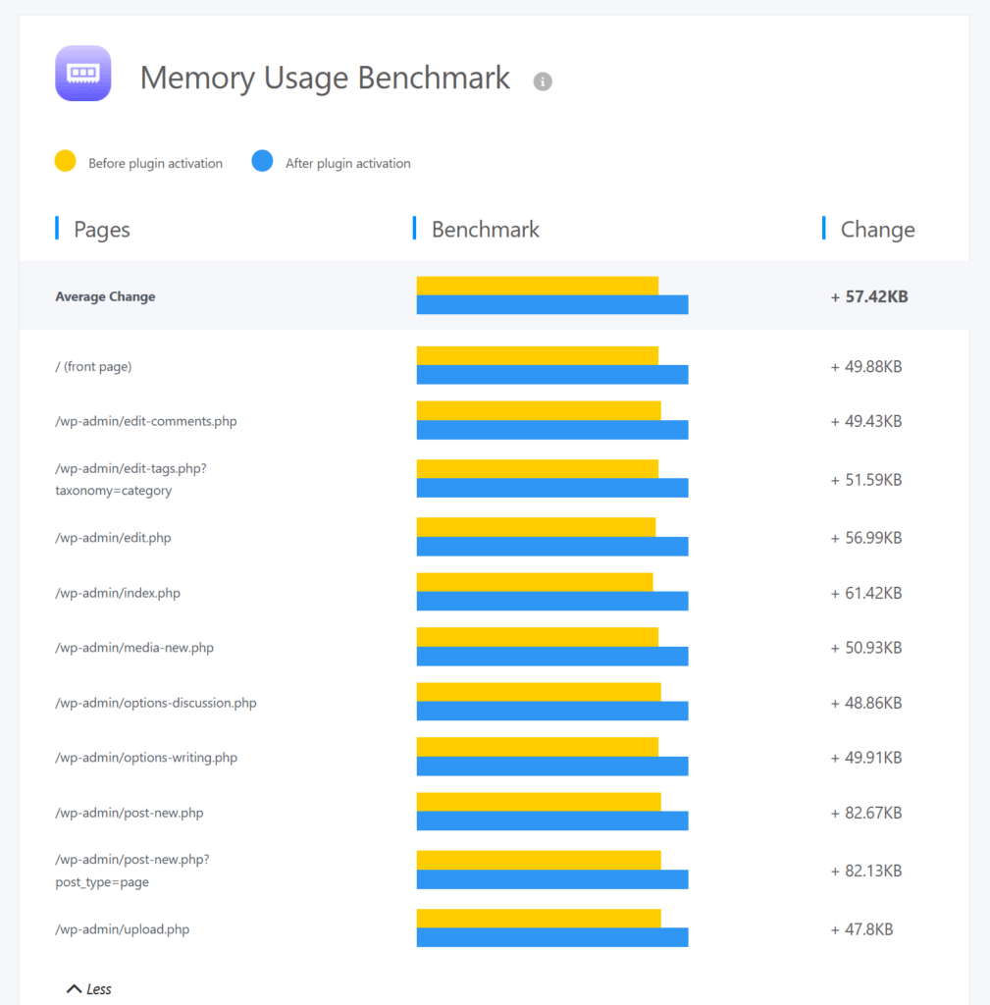
Task: Click the purple memory chip icon
Action: click(83, 74)
